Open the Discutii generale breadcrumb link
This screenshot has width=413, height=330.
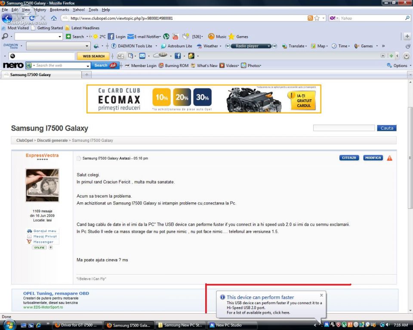[52, 141]
